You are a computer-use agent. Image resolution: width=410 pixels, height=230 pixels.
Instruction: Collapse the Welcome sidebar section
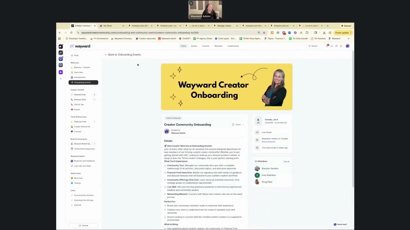pos(75,63)
